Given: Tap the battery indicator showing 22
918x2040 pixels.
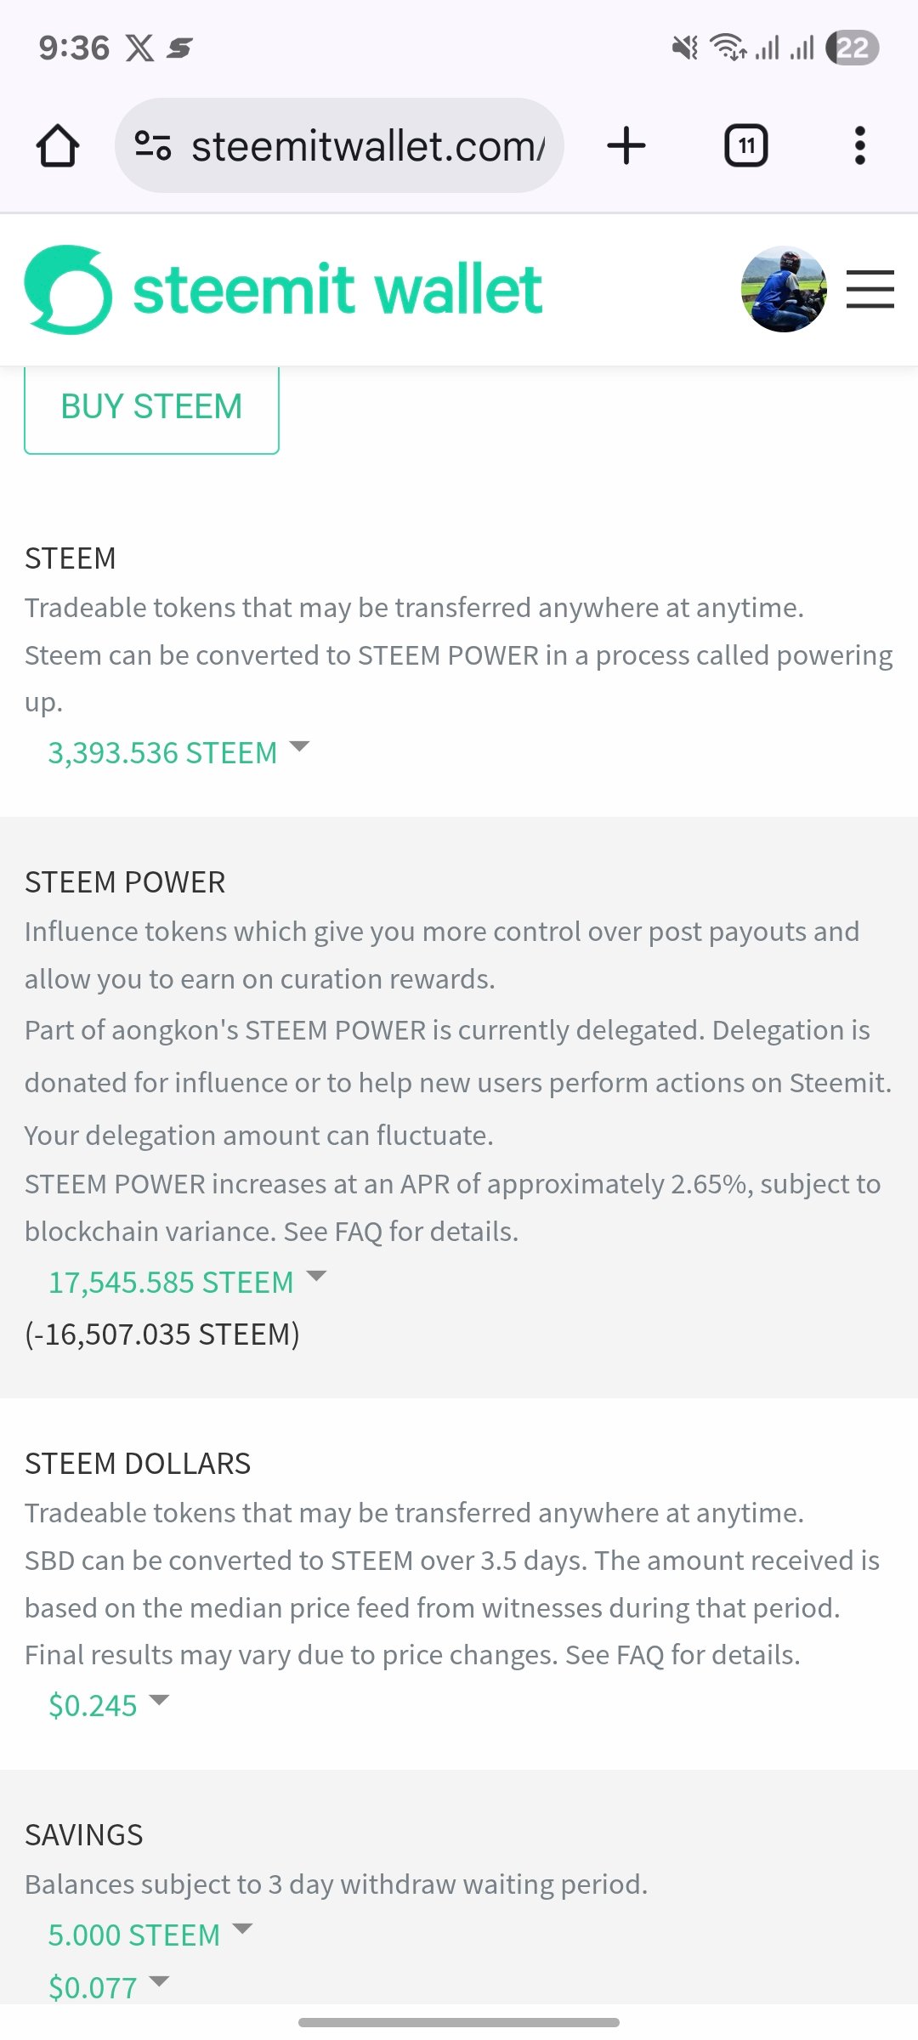Looking at the screenshot, I should [853, 48].
